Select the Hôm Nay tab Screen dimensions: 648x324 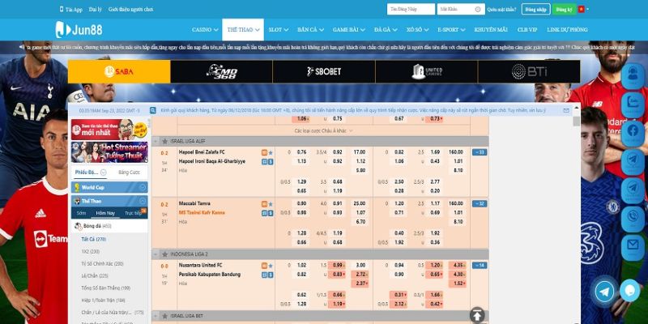[105, 213]
